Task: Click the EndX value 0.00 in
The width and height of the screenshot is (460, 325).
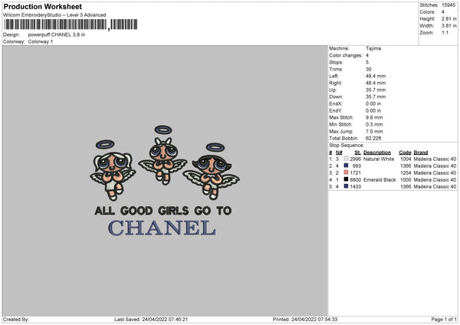Action: 373,103
